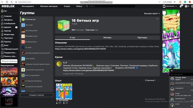Switch to the Партнеры tab
Image resolution: width=193 pixels, height=108 pixels.
point(142,37)
